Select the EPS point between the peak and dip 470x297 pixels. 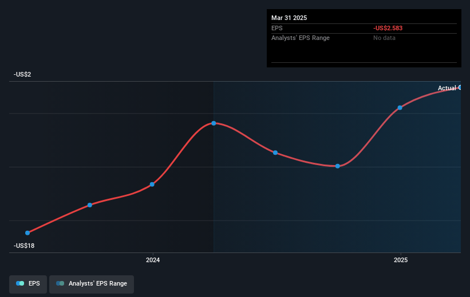click(275, 152)
